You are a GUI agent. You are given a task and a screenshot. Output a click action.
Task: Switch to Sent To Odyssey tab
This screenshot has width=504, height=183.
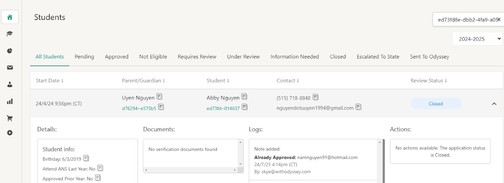(x=429, y=57)
